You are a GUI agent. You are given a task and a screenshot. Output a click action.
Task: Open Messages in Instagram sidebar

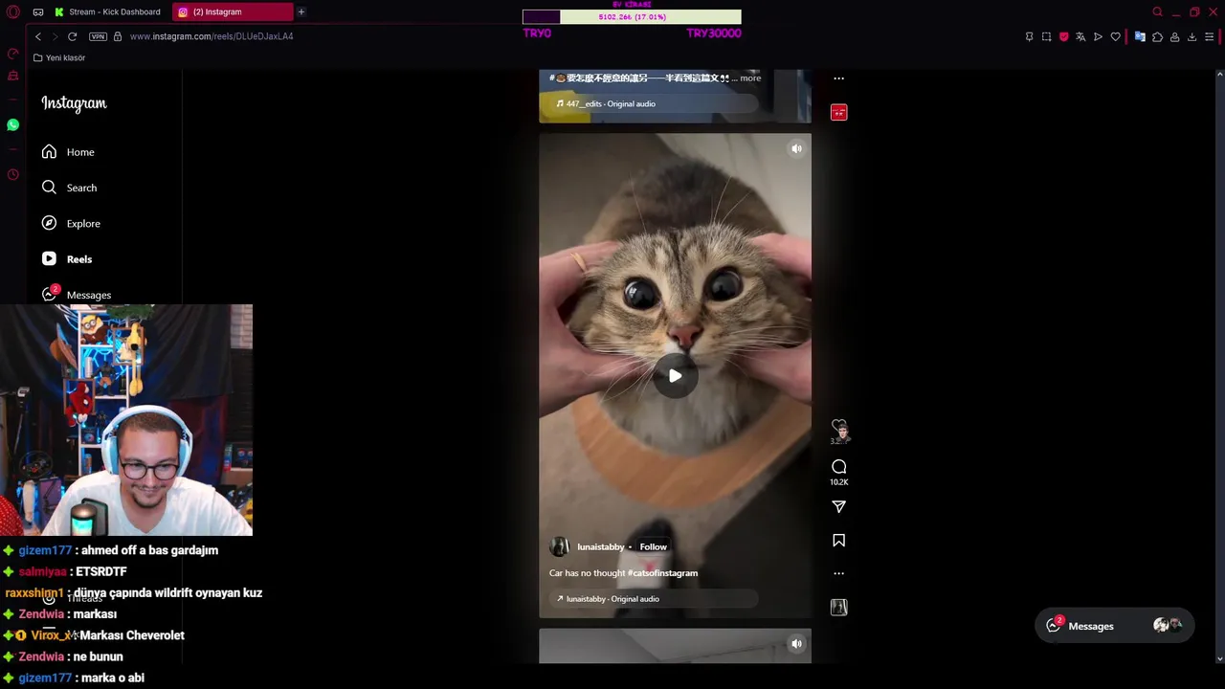point(77,295)
